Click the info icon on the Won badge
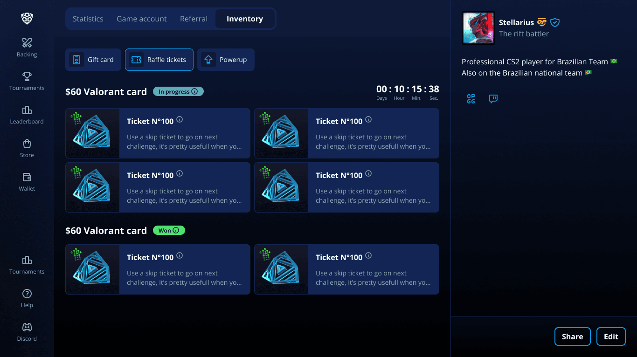 click(x=176, y=230)
